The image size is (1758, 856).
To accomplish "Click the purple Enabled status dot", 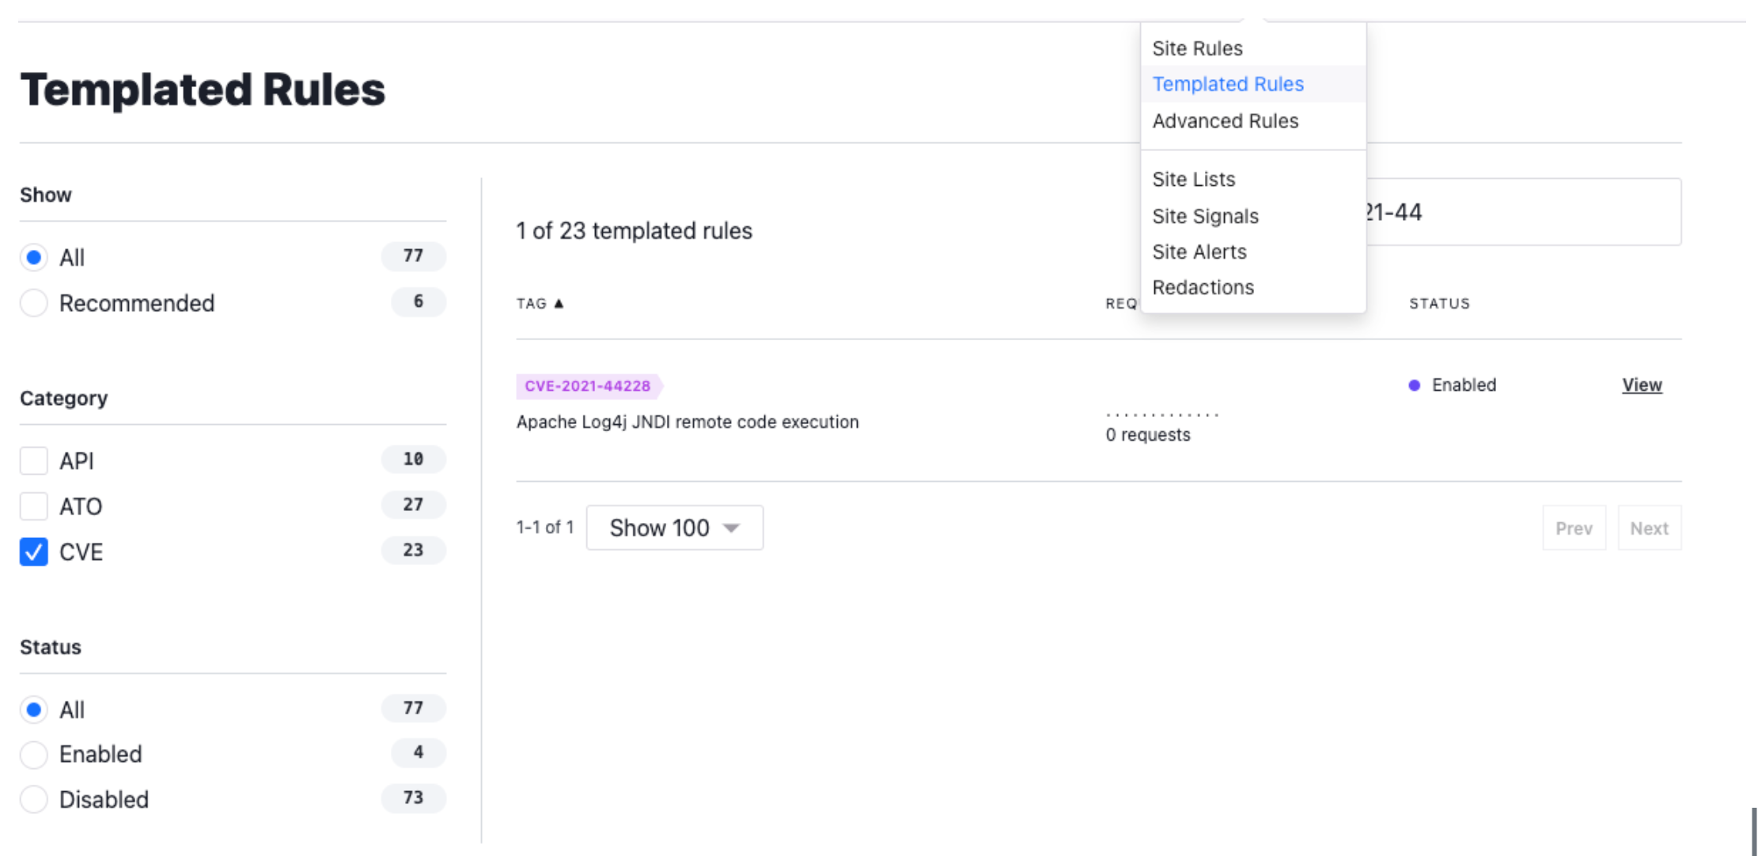I will [x=1414, y=385].
